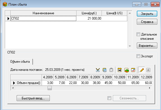Click the 10.2009 column header
Viewport: 161px width, 110px height.
(120, 77)
